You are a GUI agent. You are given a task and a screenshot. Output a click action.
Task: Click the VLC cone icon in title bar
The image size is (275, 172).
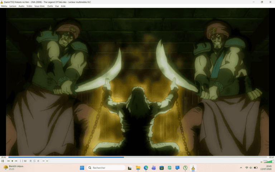pos(2,2)
